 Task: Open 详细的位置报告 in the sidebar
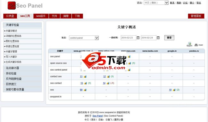click(x=22, y=36)
